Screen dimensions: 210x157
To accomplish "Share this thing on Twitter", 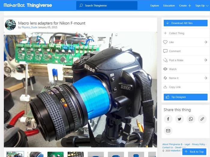I will 179,119.
